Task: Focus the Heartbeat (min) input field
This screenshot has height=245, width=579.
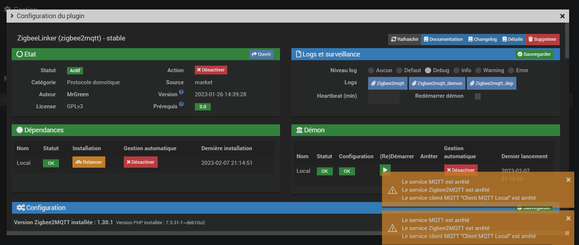Action: coord(384,97)
